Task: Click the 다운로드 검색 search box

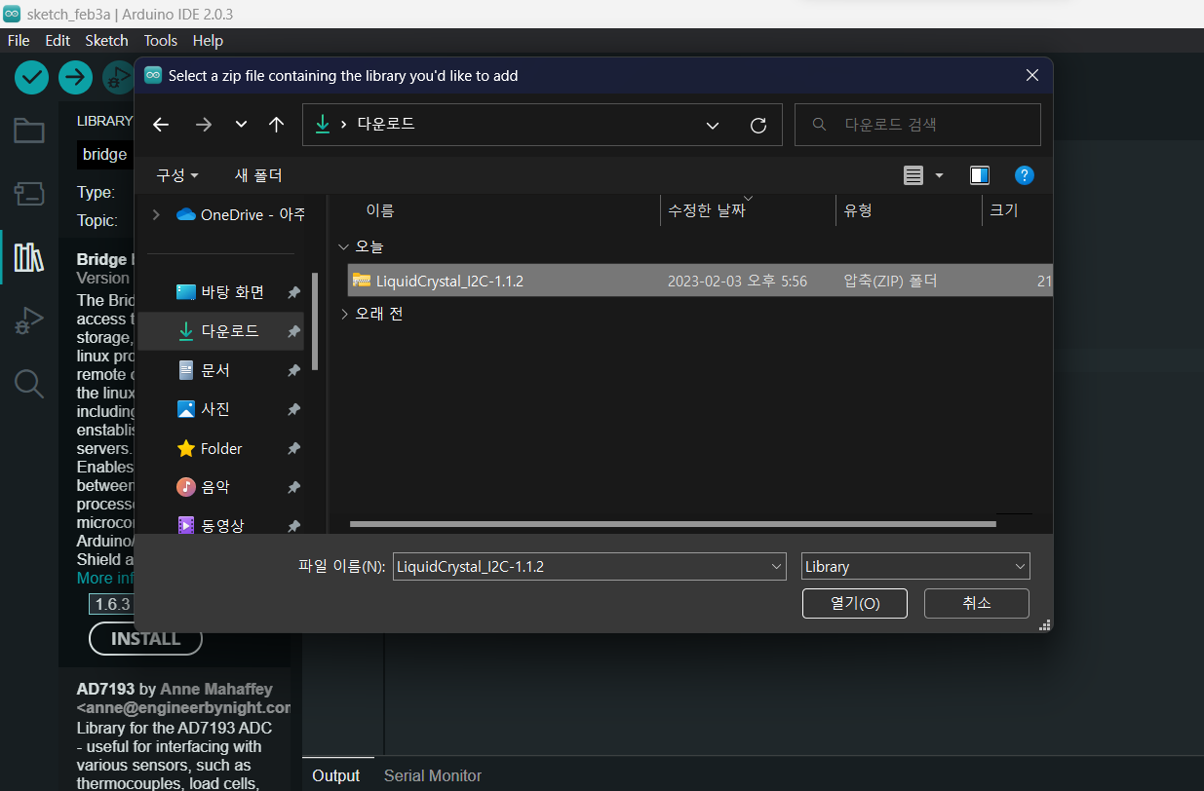Action: [917, 125]
